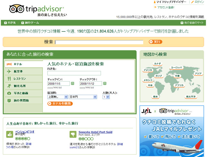Click the orange 実行 search button
207x157 pixels.
pos(155,42)
